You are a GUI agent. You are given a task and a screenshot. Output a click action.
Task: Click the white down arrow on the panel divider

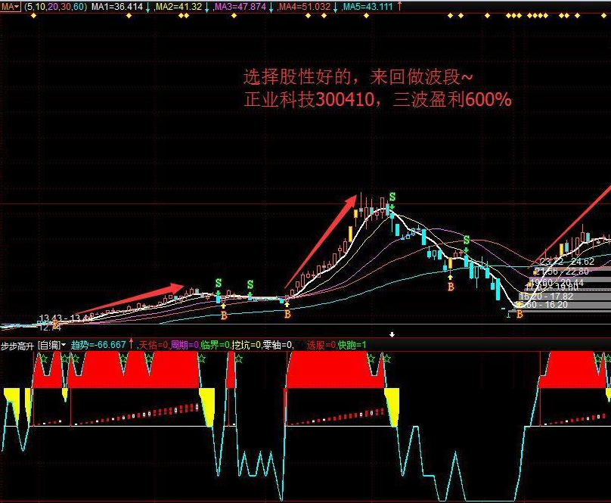[x=392, y=334]
